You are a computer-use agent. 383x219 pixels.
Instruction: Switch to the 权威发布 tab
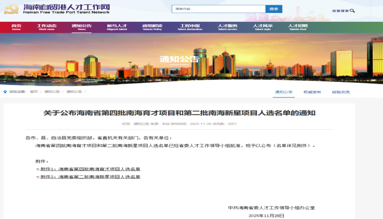312,92
